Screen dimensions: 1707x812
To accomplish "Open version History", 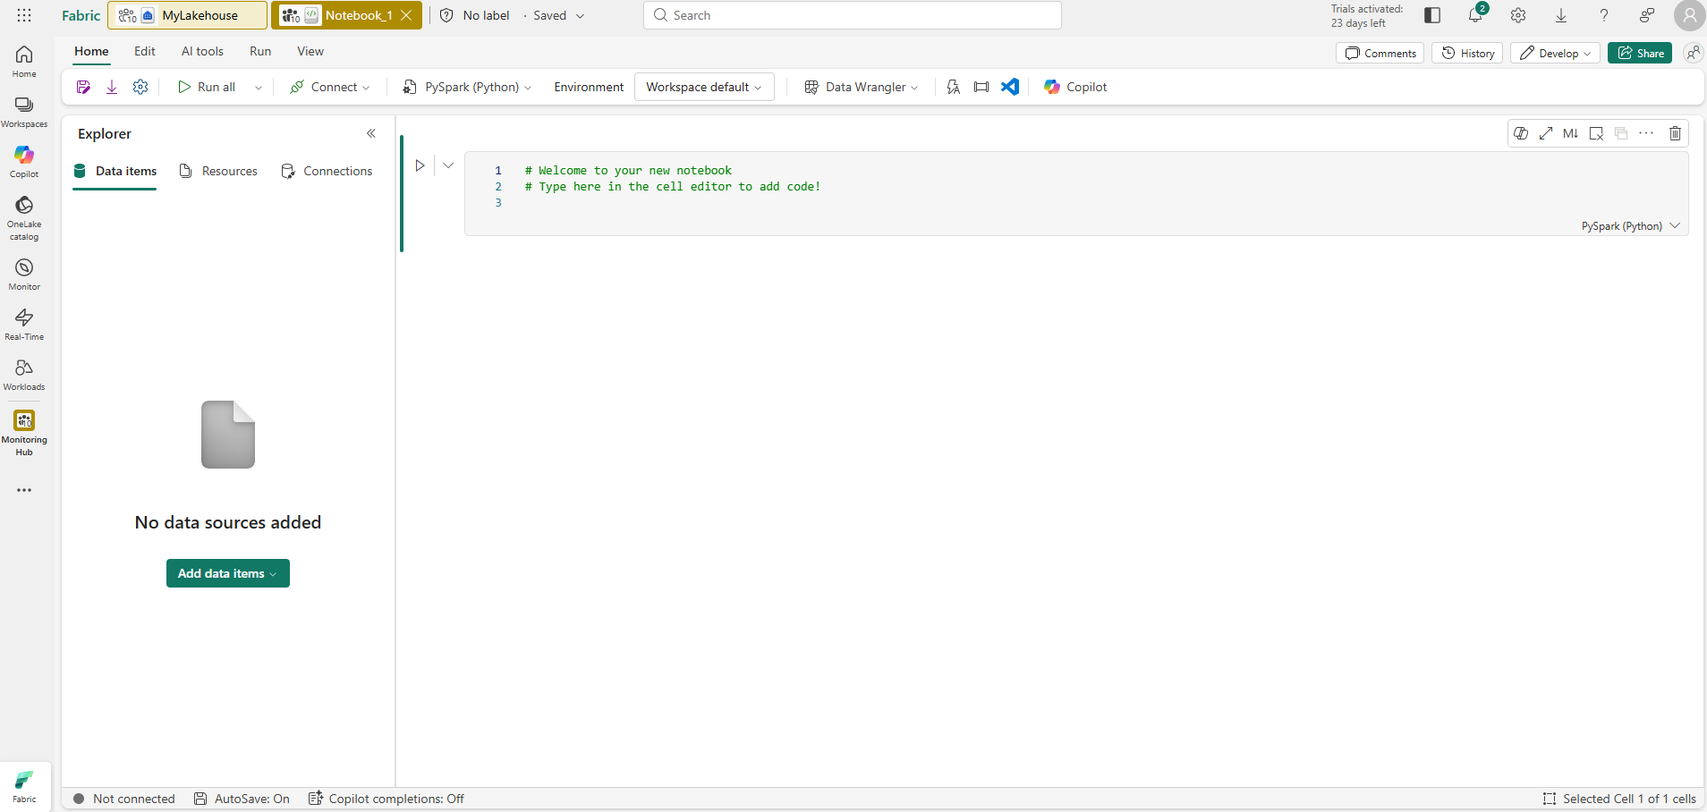I will (x=1467, y=53).
